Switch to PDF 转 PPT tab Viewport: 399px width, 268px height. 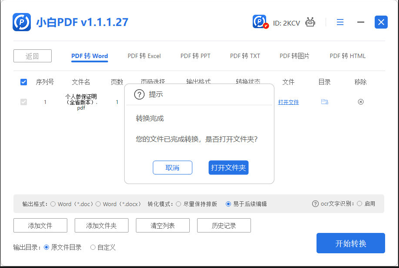coord(195,56)
